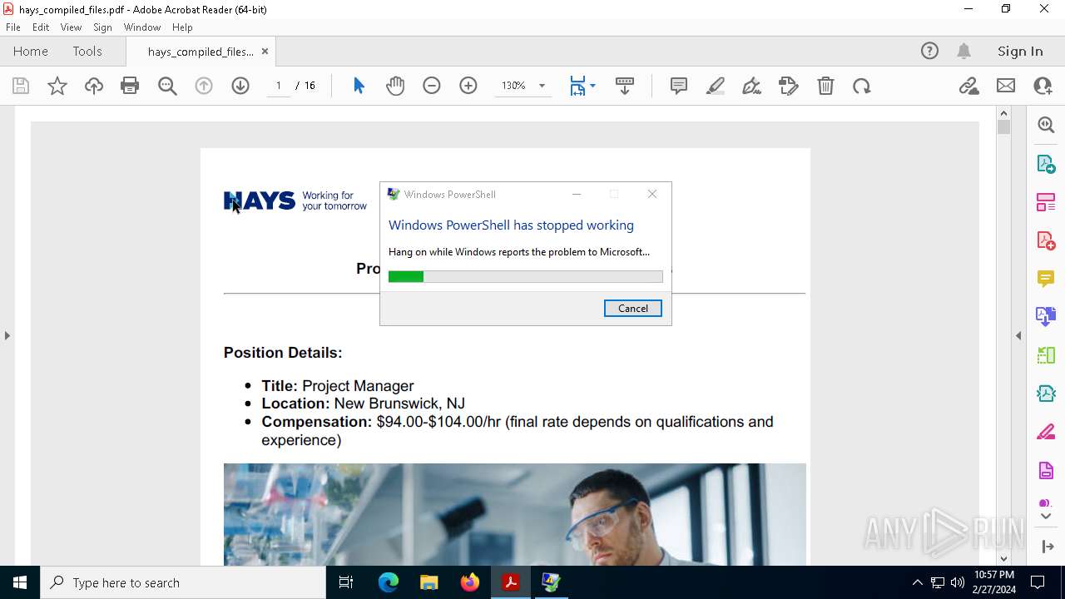Close the hays_compiled_files tab
Screen dimensions: 1065x599
265,51
